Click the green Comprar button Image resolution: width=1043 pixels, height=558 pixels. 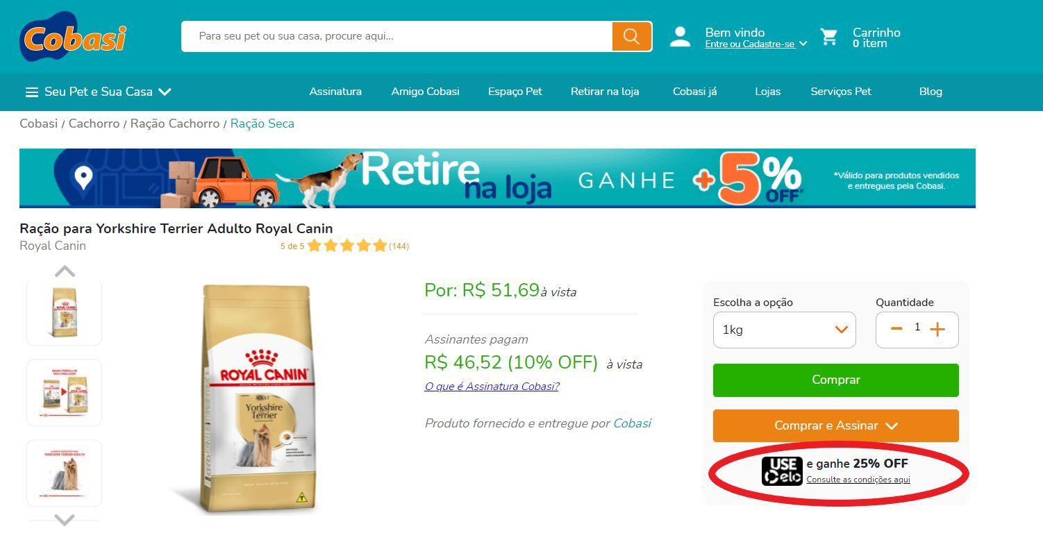point(836,380)
